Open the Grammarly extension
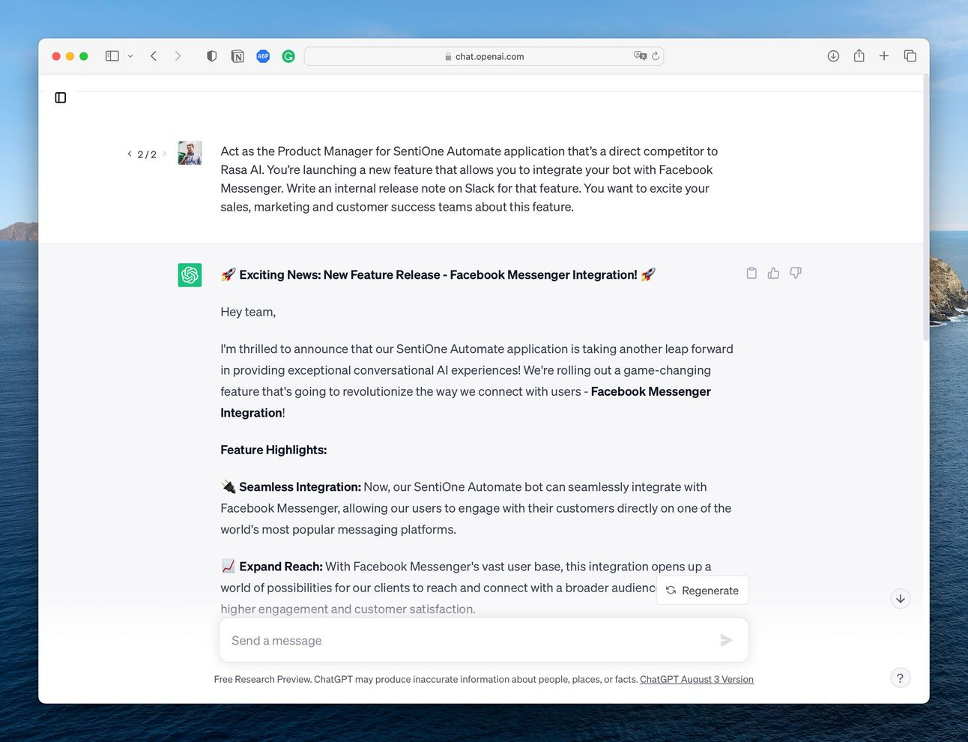The width and height of the screenshot is (968, 742). click(288, 56)
